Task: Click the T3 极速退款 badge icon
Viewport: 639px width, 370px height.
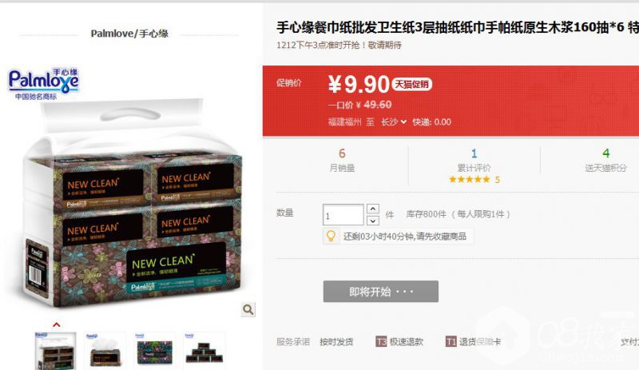Action: [381, 341]
